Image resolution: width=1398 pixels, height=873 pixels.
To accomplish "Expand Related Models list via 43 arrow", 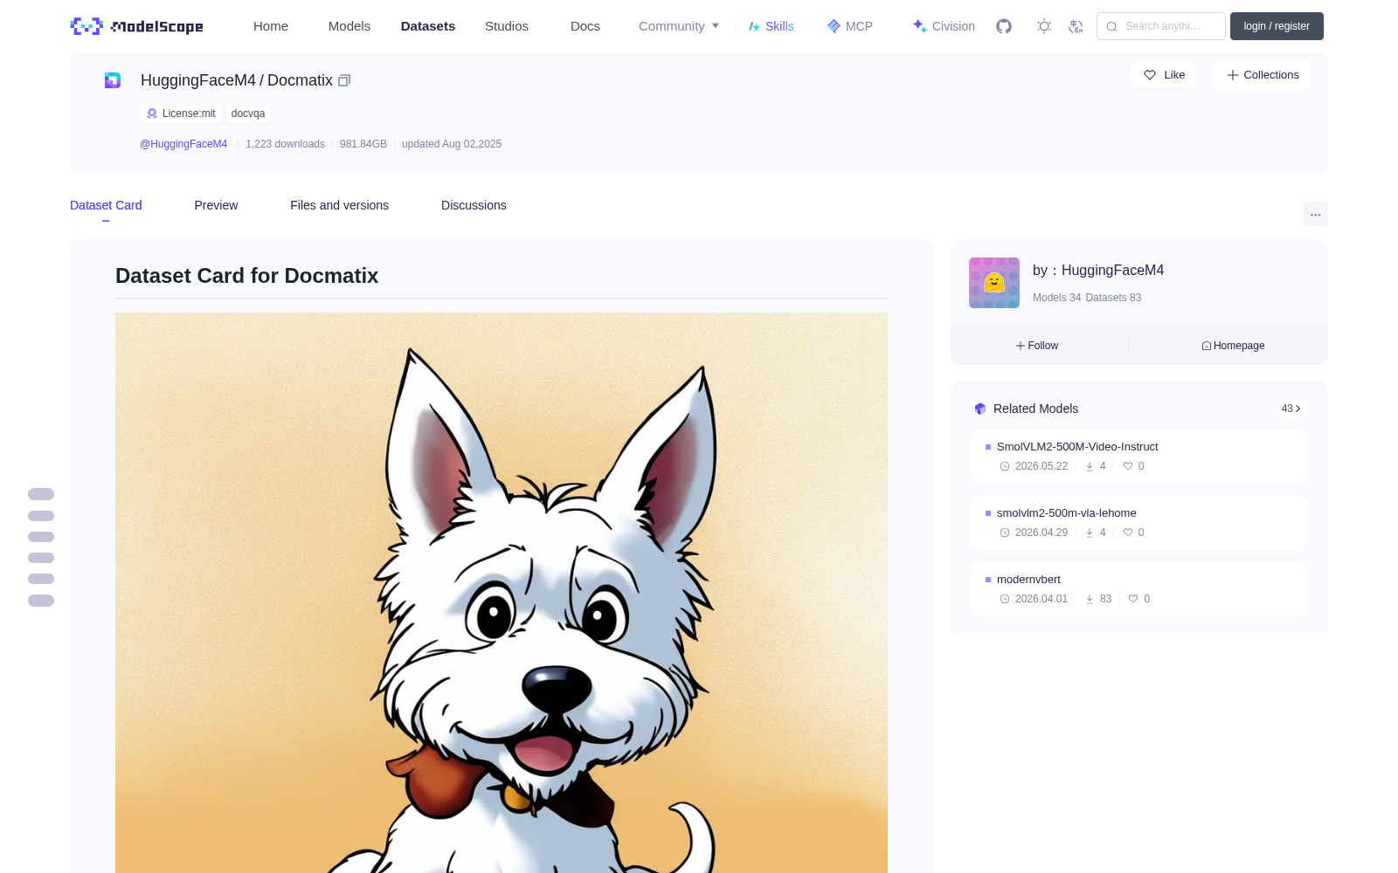I will click(x=1291, y=409).
